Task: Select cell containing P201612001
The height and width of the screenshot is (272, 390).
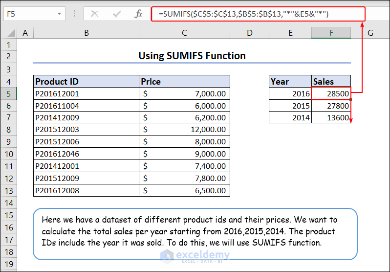Action: [x=87, y=93]
